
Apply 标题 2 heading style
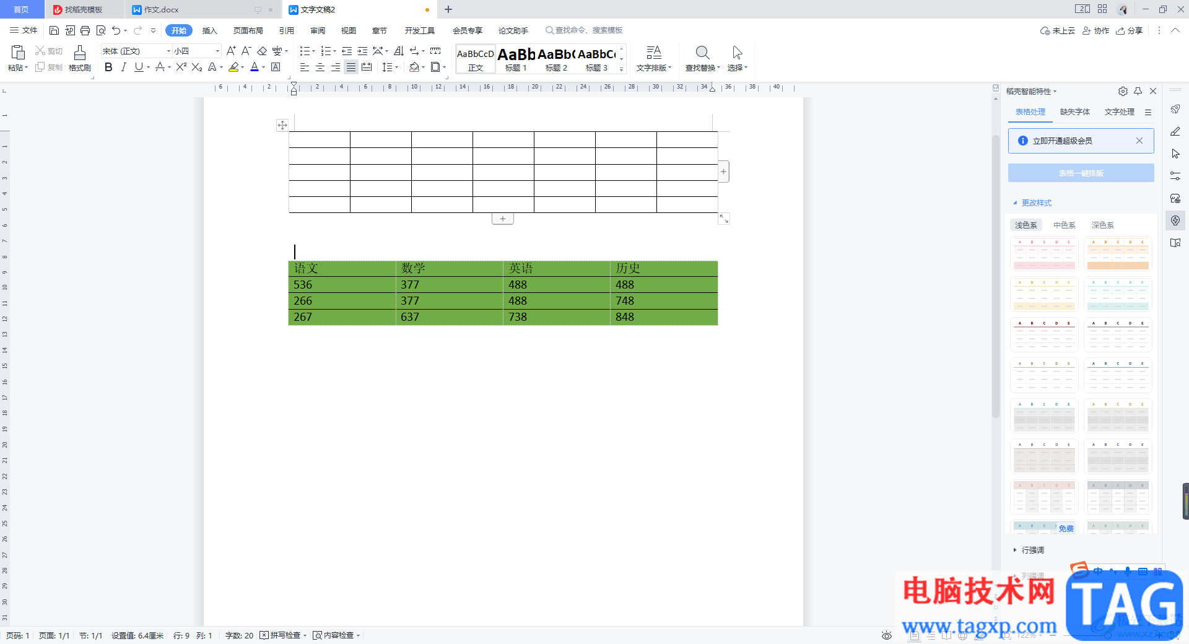pos(556,59)
